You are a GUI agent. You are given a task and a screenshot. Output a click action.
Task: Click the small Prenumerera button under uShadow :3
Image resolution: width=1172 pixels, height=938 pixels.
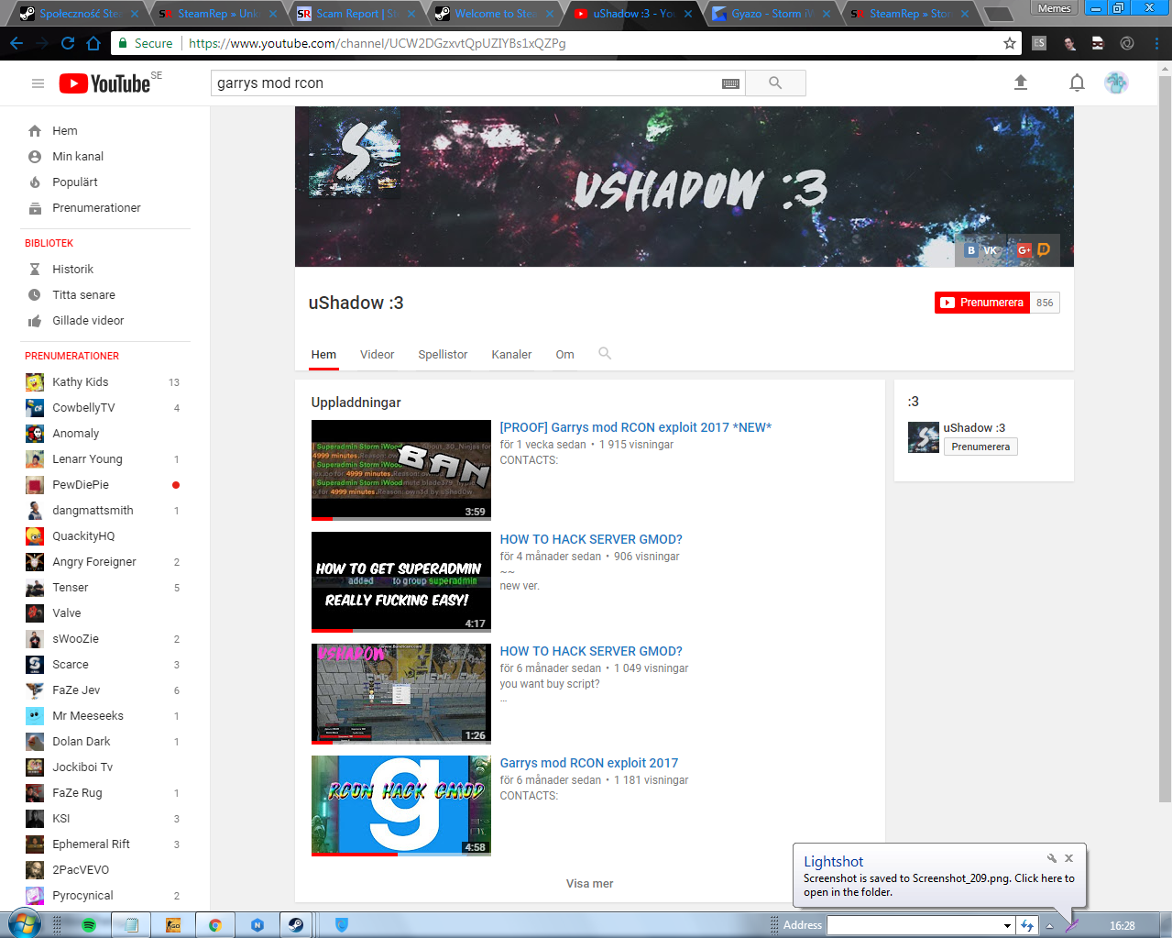(980, 447)
